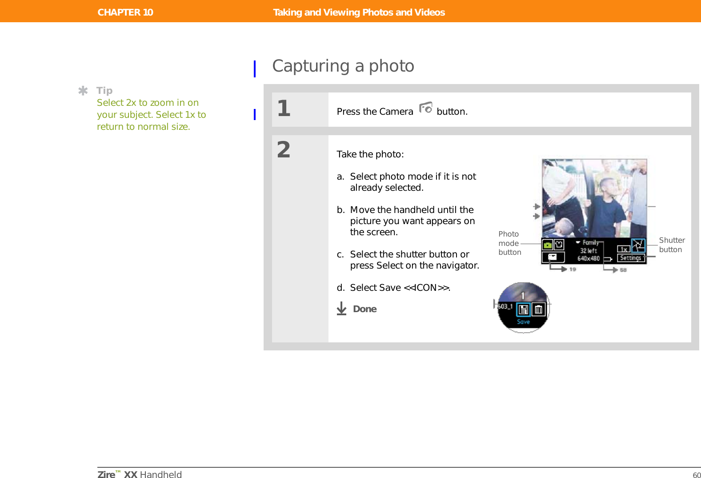Click the "Press the Camera" instruction text
Viewport: 701px width, 478px height.
click(x=375, y=112)
